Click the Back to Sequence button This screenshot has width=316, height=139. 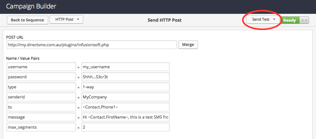click(x=27, y=20)
